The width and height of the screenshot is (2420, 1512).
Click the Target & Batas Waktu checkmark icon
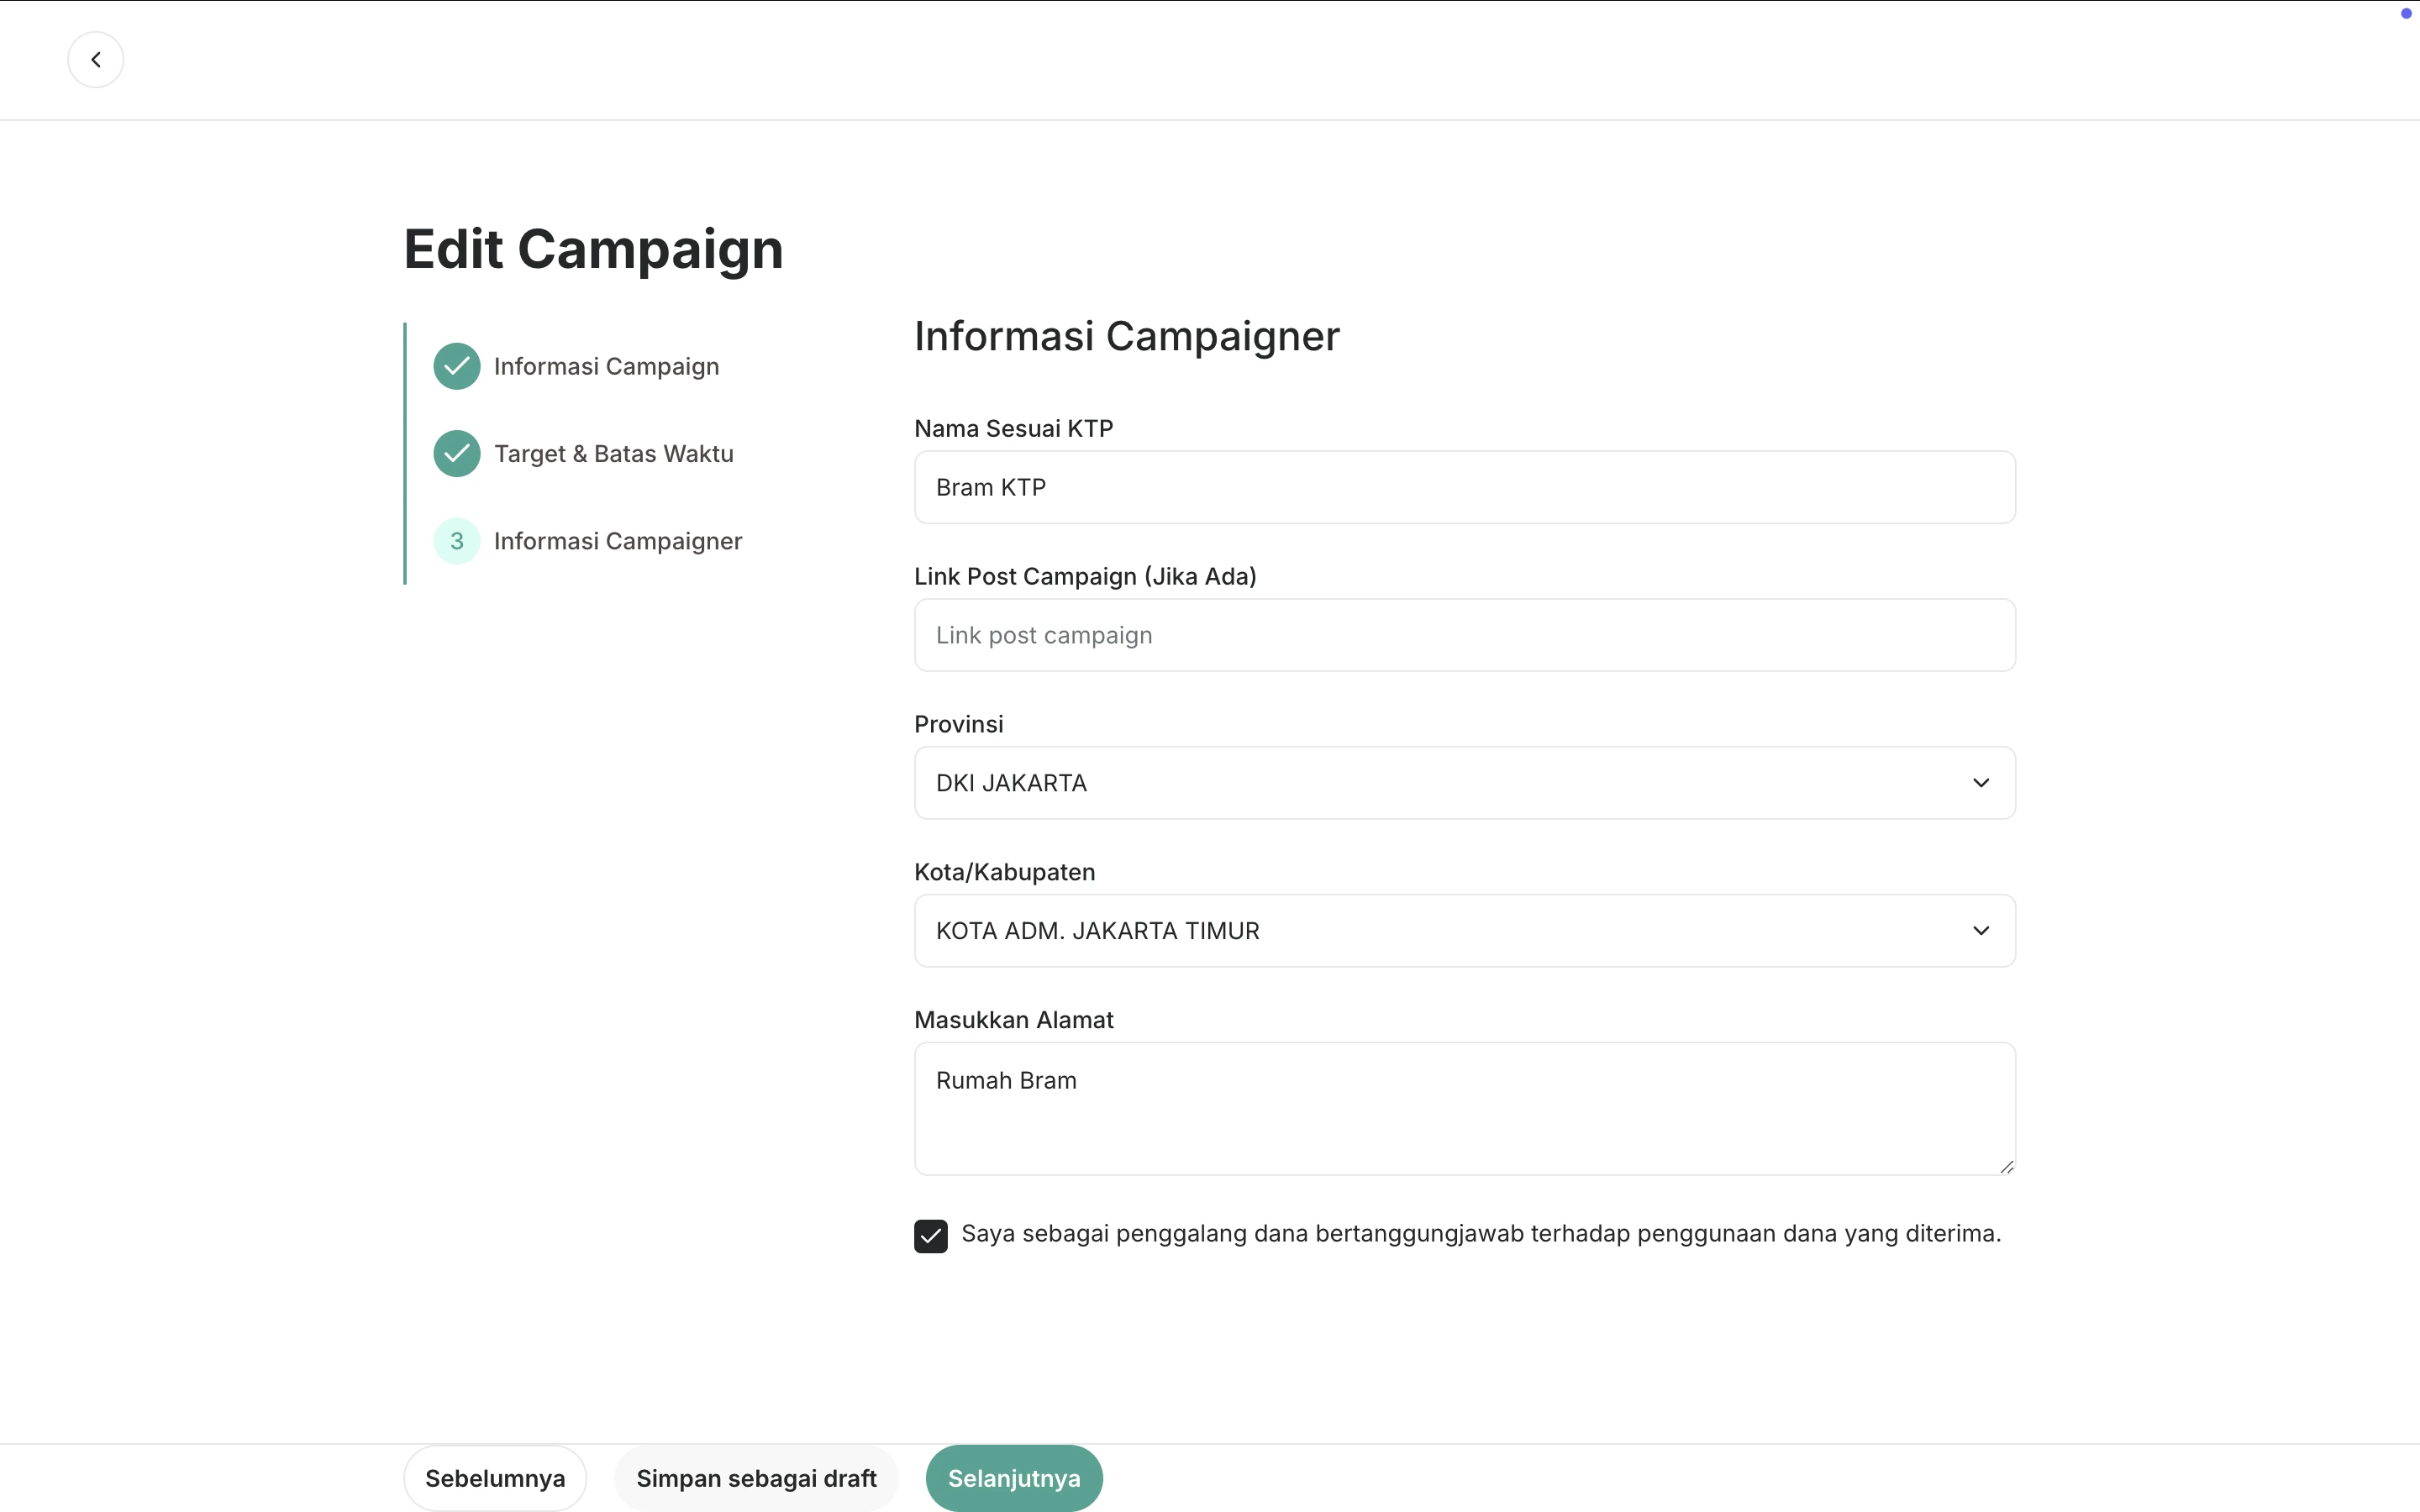457,454
